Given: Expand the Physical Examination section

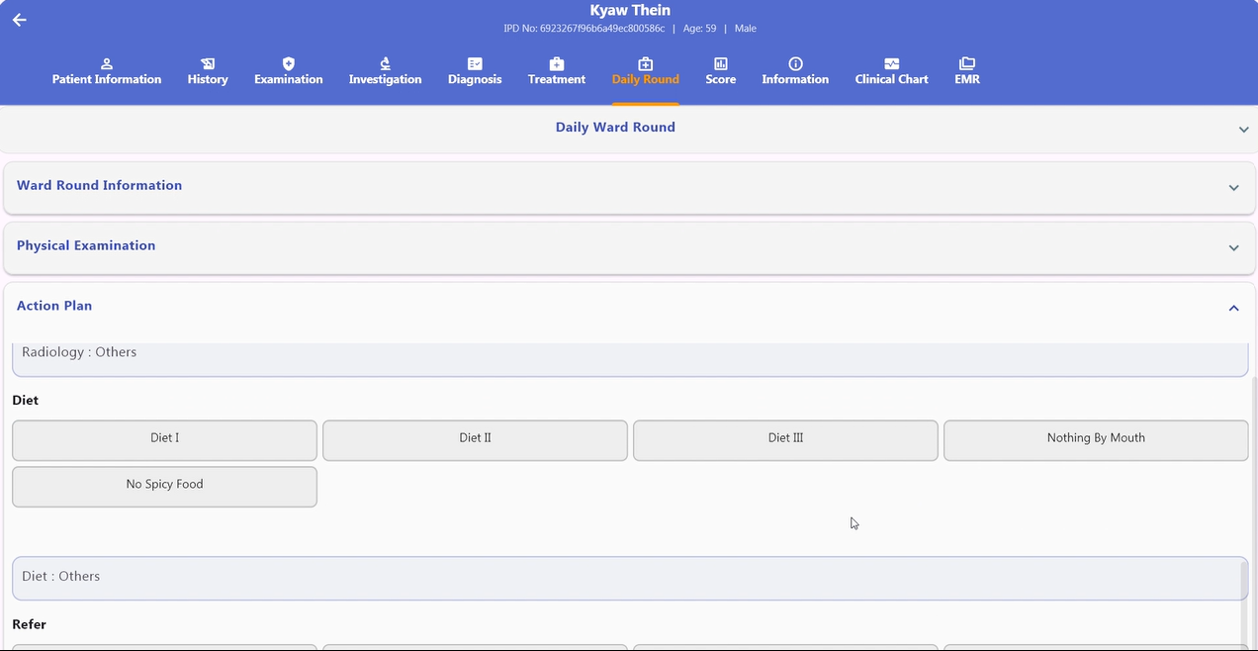Looking at the screenshot, I should pyautogui.click(x=626, y=247).
